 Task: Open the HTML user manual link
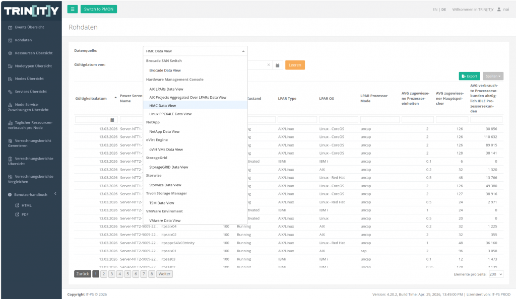pos(27,205)
